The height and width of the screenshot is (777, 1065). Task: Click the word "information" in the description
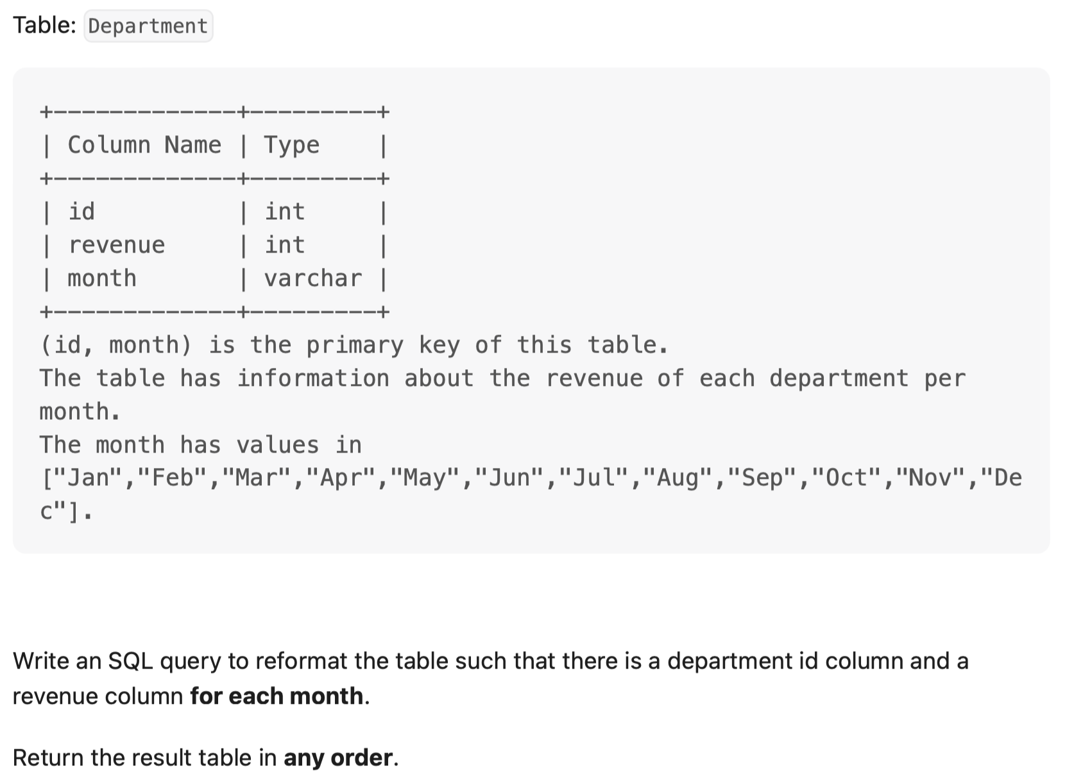(313, 378)
